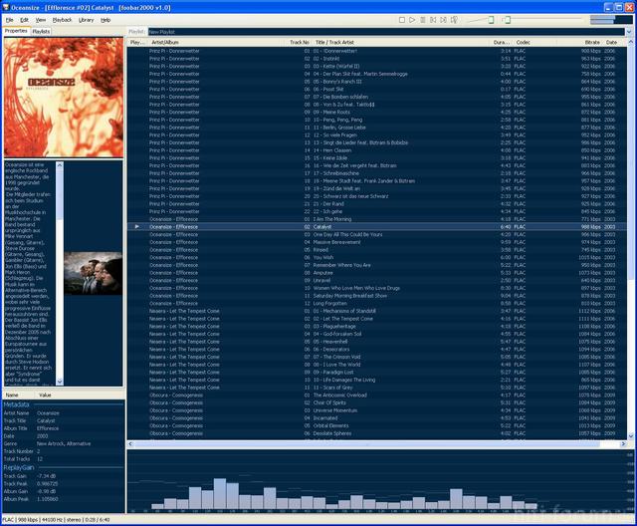Click playlist horizontal scrollbar right arrow
Image resolution: width=637 pixels, height=526 pixels.
pyautogui.click(x=623, y=444)
